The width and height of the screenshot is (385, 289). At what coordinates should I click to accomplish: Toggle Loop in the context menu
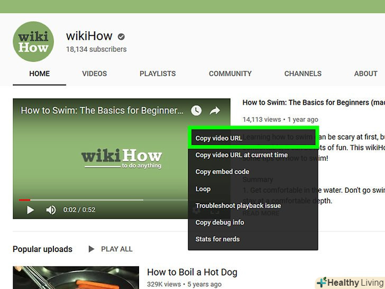tap(253, 189)
